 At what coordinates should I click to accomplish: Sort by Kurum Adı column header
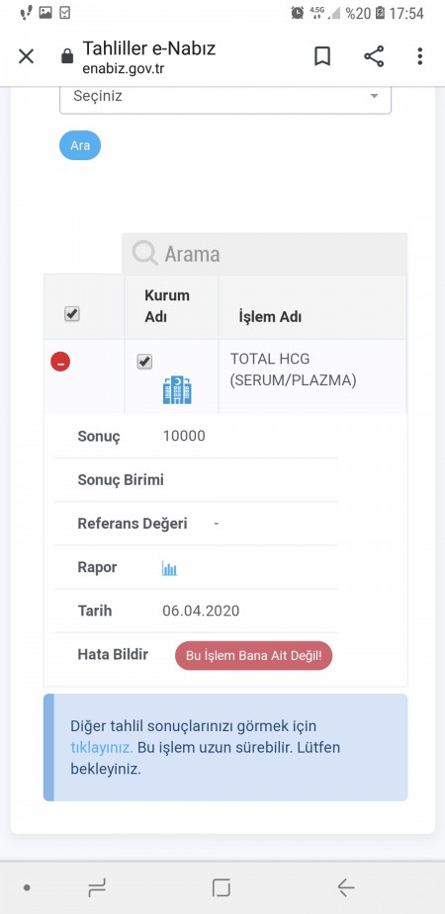pos(167,306)
